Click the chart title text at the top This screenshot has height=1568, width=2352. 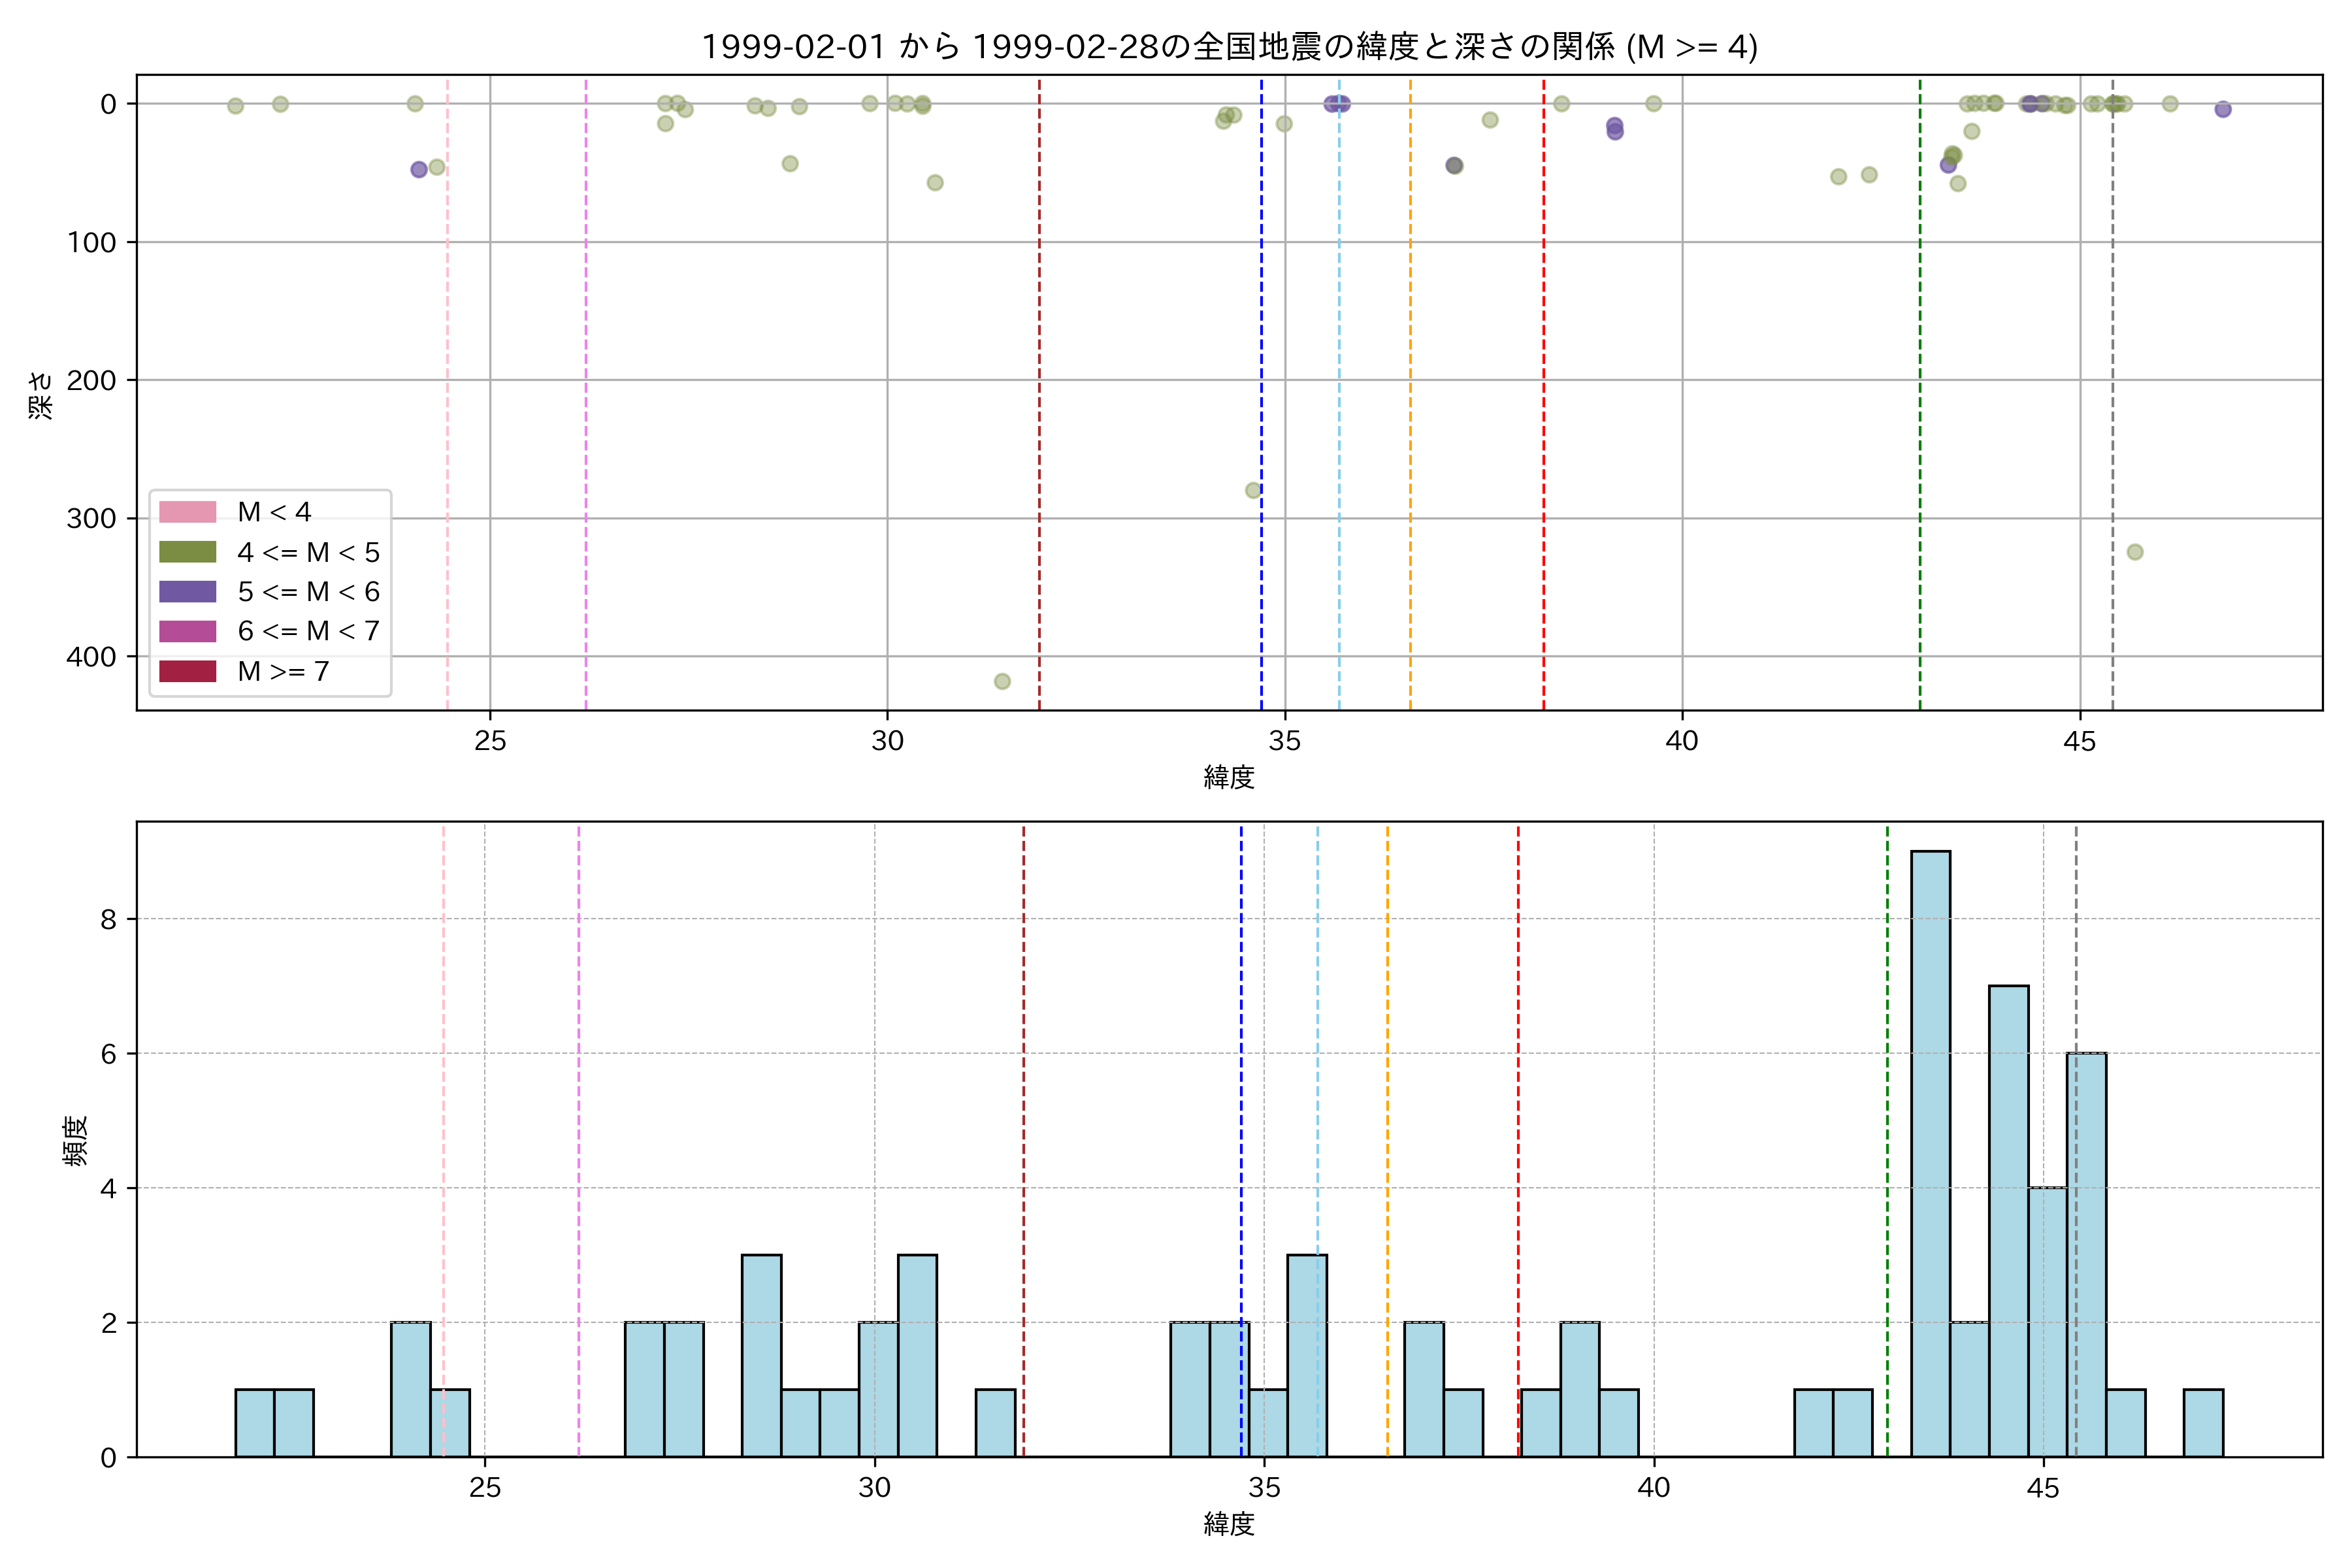[1229, 47]
